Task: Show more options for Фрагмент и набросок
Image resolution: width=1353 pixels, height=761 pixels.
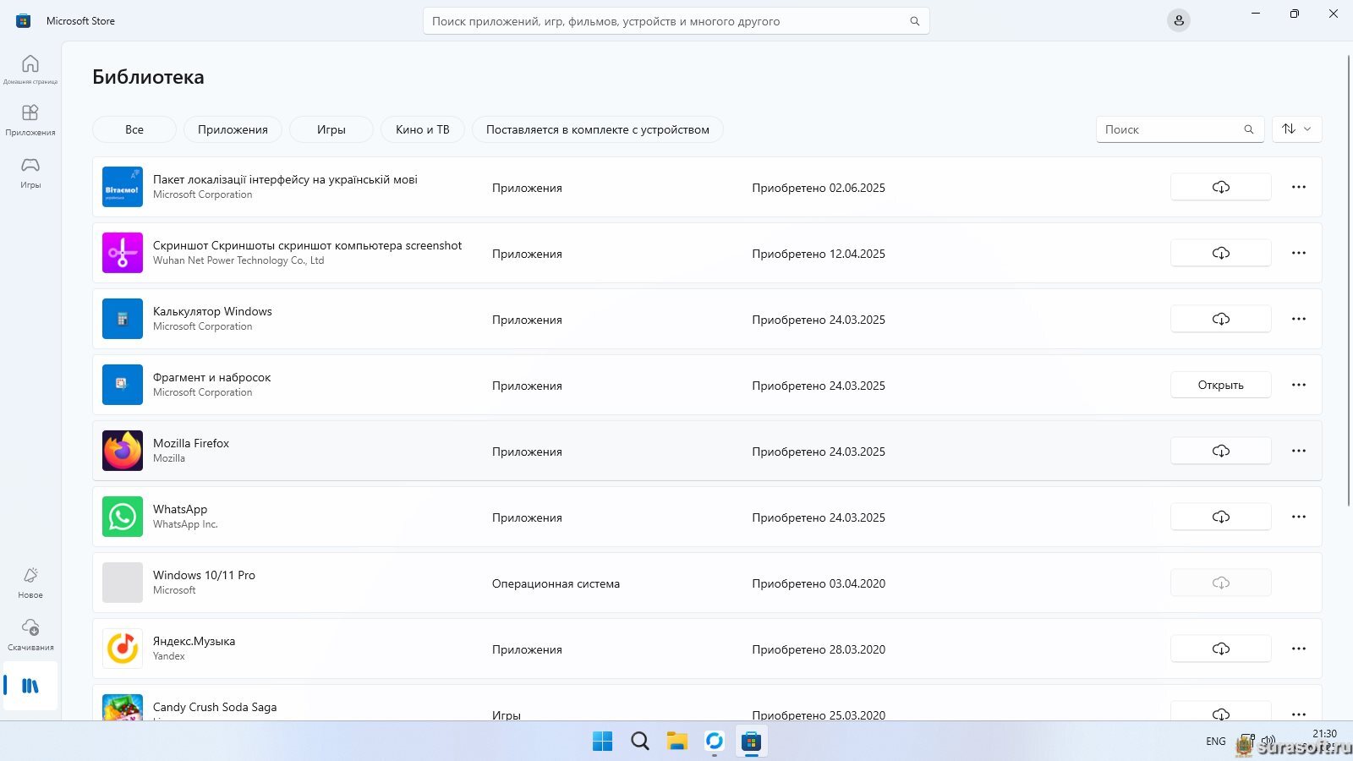Action: 1298,386
